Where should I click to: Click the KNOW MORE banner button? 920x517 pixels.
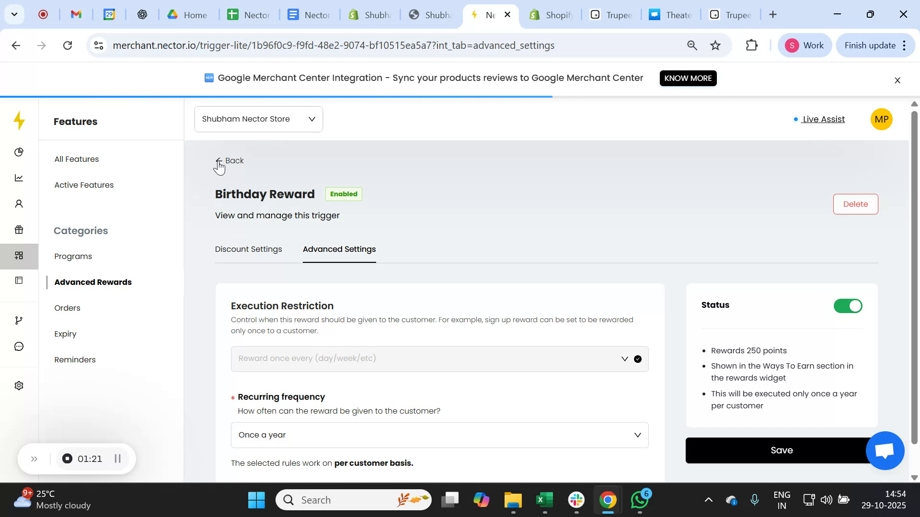pos(688,78)
